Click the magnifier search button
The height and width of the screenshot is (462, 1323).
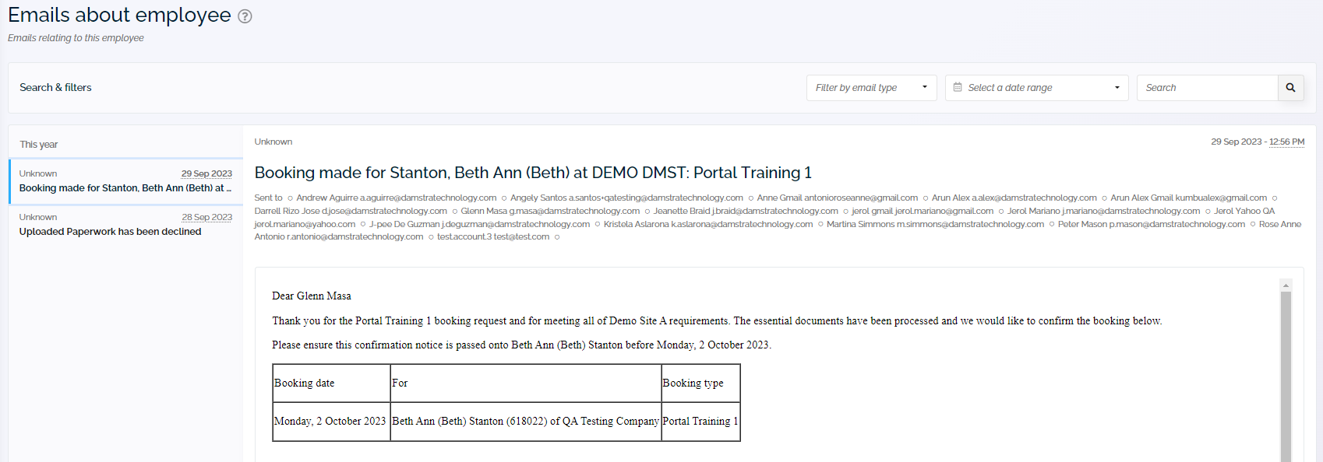1290,88
